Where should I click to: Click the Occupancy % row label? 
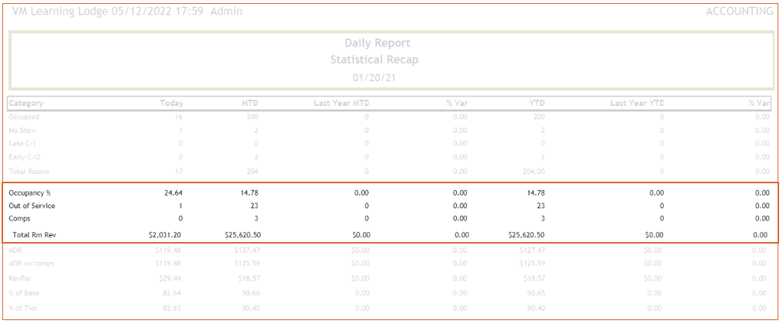tap(31, 193)
